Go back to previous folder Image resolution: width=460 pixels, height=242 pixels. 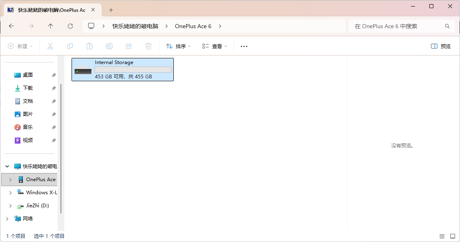11,26
